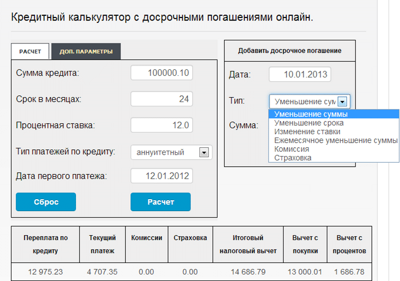Click the Сумма кредита input field
Screen dimensions: 400x281
pos(161,73)
